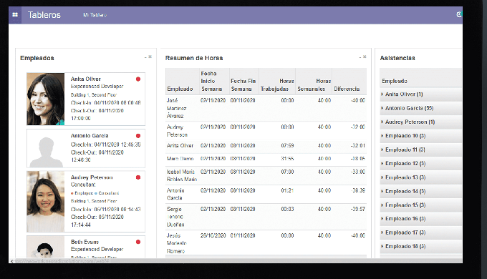Expand Empleado 18 (3) group
Viewport: 487px width, 279px height.
coord(421,246)
